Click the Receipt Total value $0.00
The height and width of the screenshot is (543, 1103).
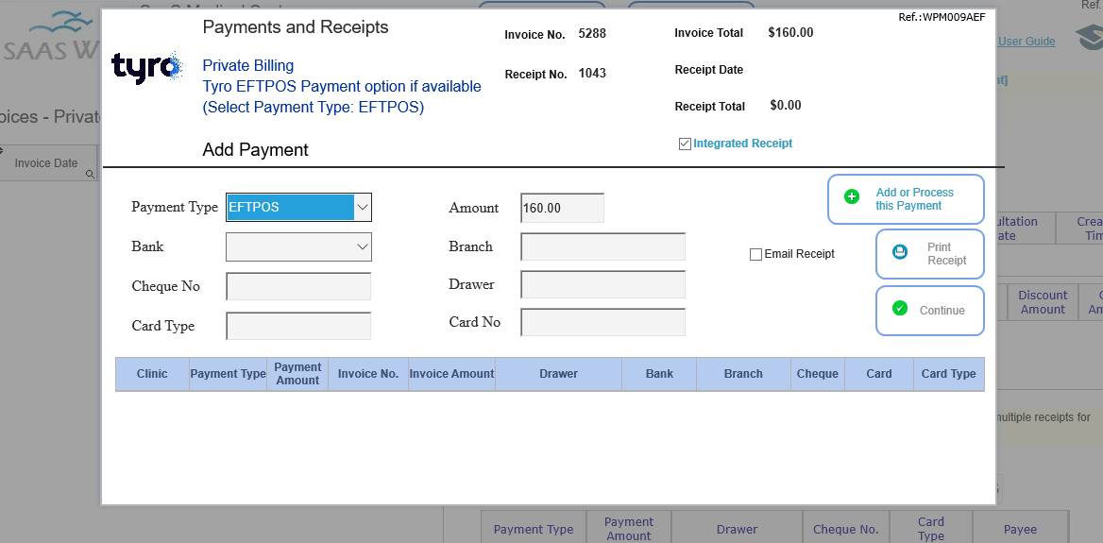pos(786,106)
